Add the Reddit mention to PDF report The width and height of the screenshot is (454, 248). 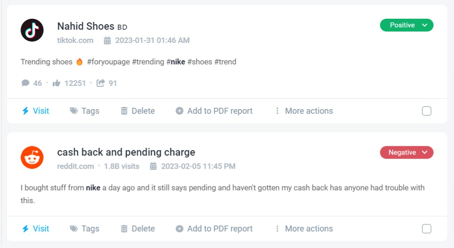coord(214,229)
